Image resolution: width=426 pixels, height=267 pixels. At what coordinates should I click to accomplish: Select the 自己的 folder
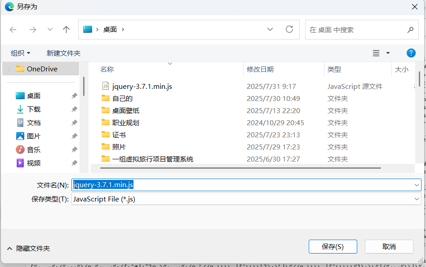coord(122,98)
